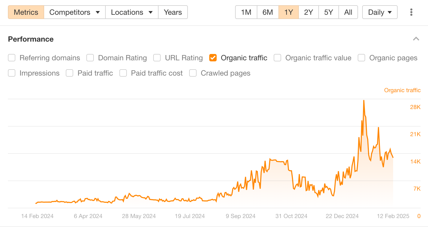Image resolution: width=428 pixels, height=227 pixels.
Task: Enable the Crawled pages checkbox
Action: [193, 73]
